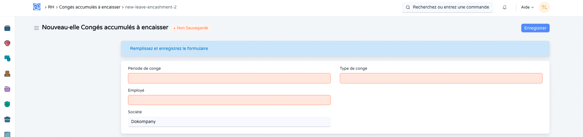This screenshot has height=137, width=583.
Task: Open the Type de congé field
Action: click(x=441, y=78)
